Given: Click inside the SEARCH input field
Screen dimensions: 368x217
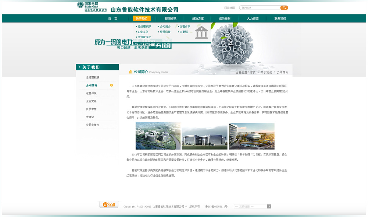Looking at the screenshot, I should tap(259, 8).
